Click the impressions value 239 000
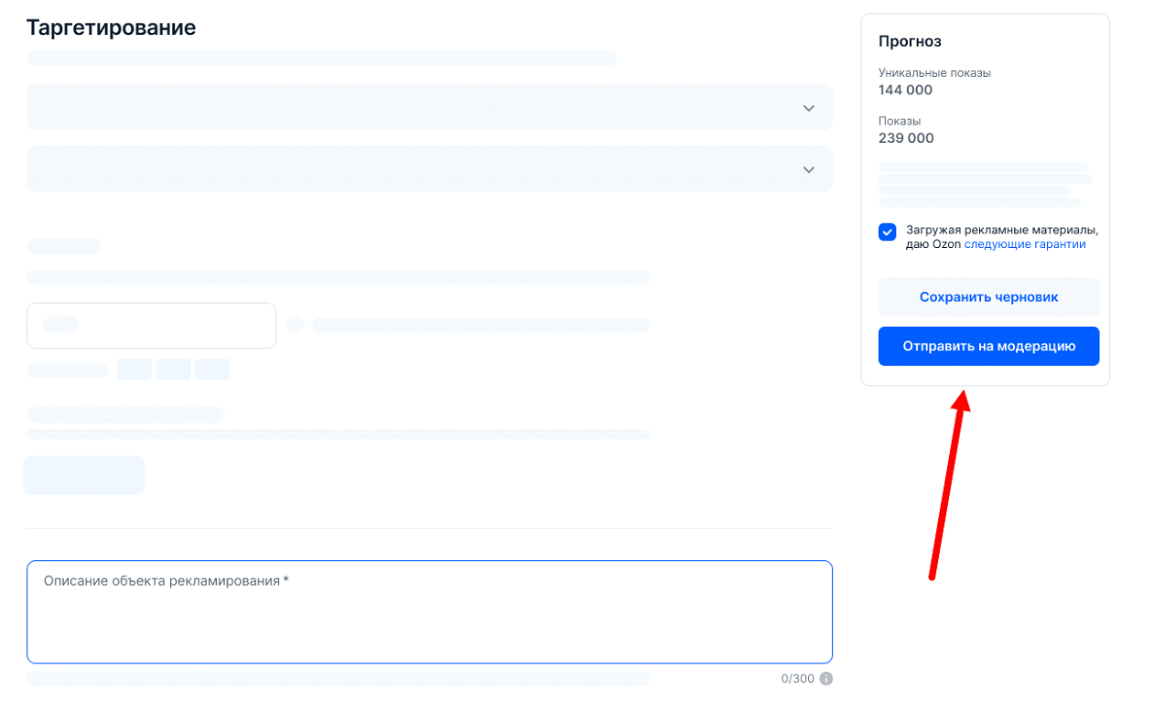 pyautogui.click(x=905, y=138)
